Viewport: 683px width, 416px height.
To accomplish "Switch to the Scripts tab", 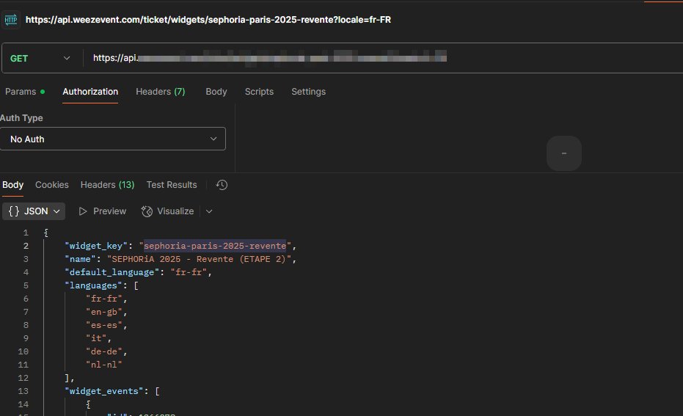I will (x=259, y=92).
